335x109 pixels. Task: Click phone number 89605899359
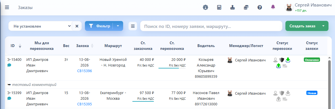206,77
